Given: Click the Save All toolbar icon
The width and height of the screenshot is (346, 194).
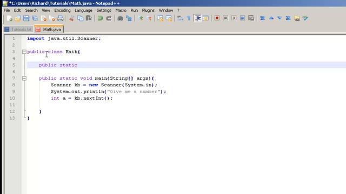Looking at the screenshot, I should point(35,18).
